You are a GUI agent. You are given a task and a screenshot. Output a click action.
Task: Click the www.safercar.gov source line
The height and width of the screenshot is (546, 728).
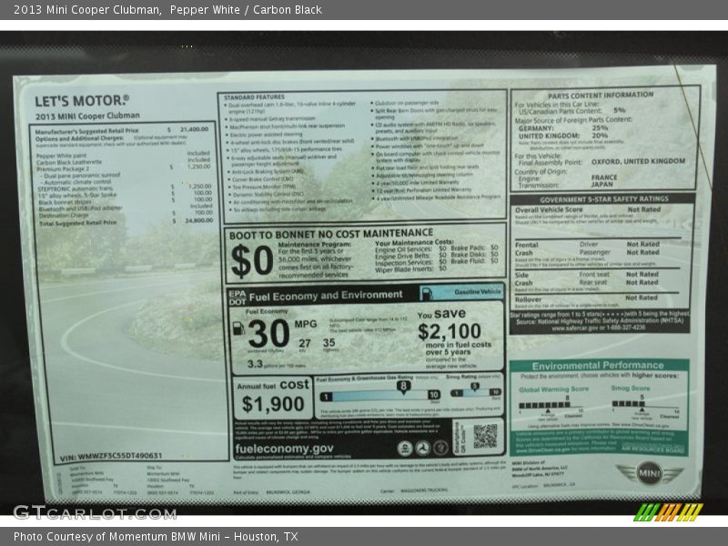pyautogui.click(x=598, y=328)
